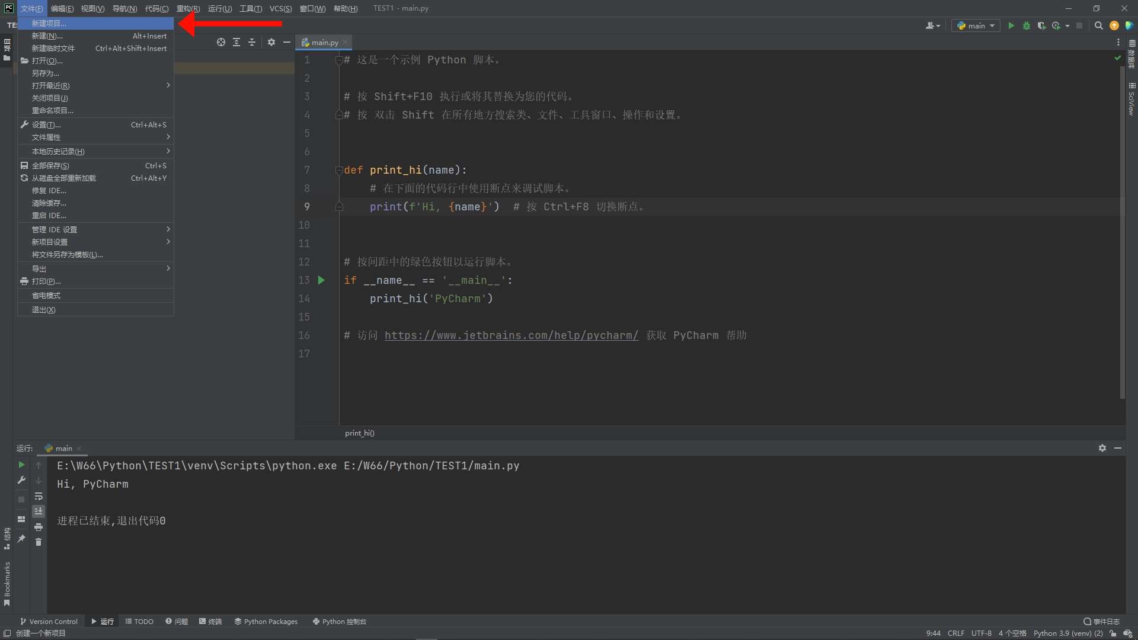This screenshot has width=1138, height=640.
Task: Open Terminal tool window button
Action: coord(210,621)
